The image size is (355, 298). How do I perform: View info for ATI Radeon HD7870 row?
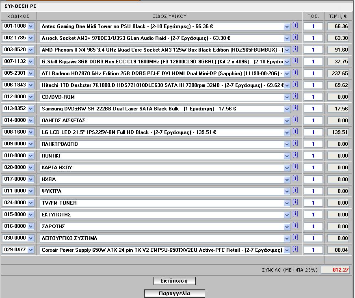295,72
